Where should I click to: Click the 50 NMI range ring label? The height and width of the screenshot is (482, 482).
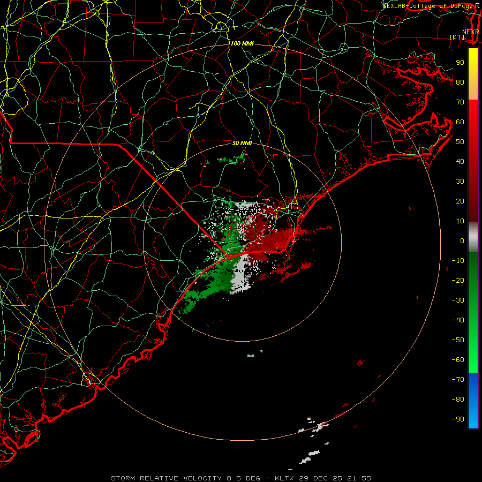pyautogui.click(x=242, y=143)
